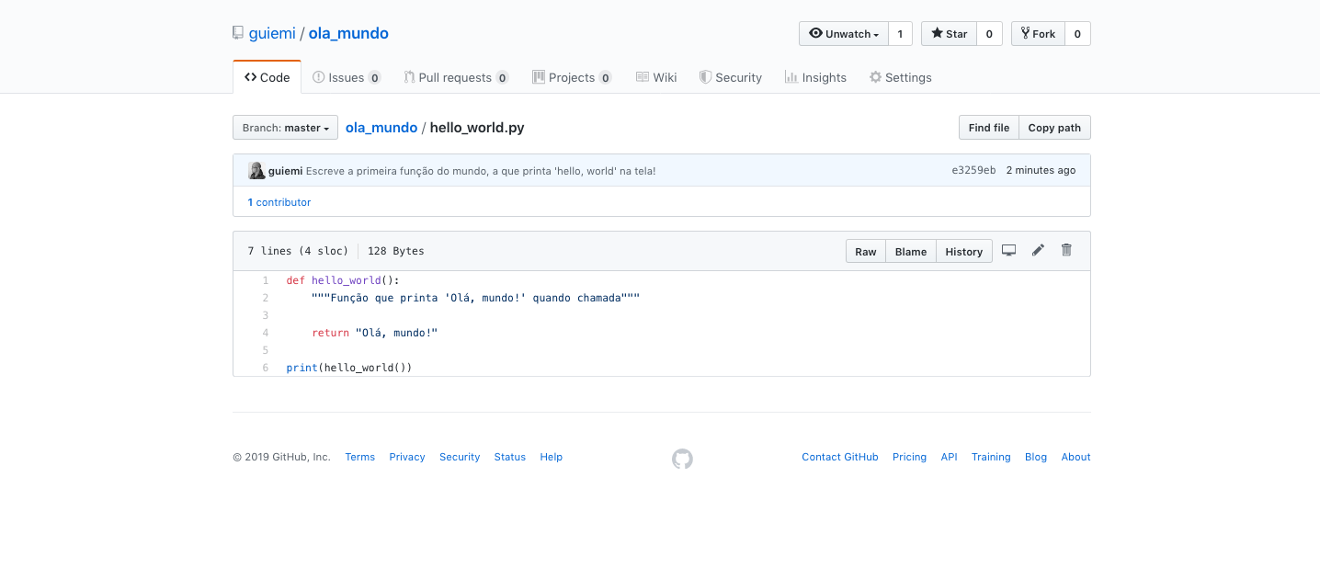Click 'def hello_world():' code line
This screenshot has height=568, width=1320.
tap(343, 280)
